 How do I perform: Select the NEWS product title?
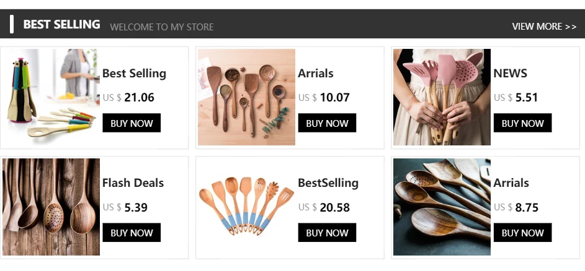511,74
